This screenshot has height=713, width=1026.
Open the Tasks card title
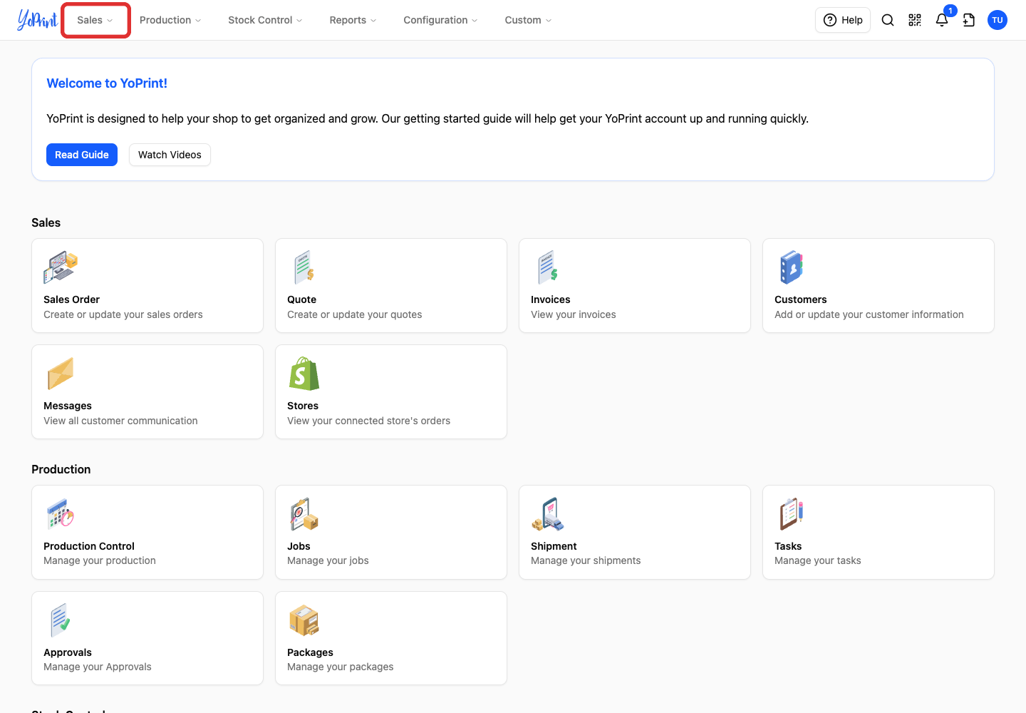(788, 546)
